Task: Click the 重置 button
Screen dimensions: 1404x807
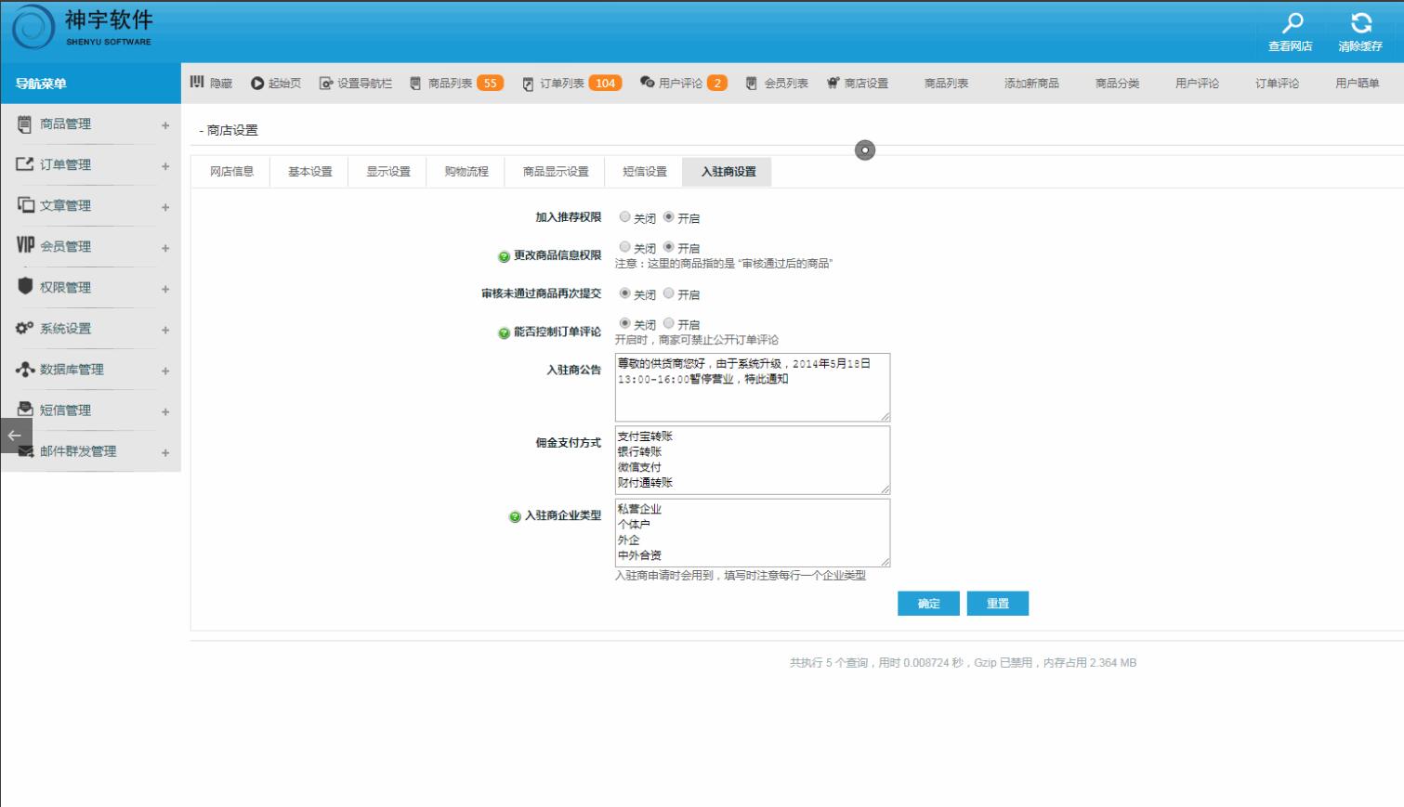Action: pyautogui.click(x=997, y=604)
